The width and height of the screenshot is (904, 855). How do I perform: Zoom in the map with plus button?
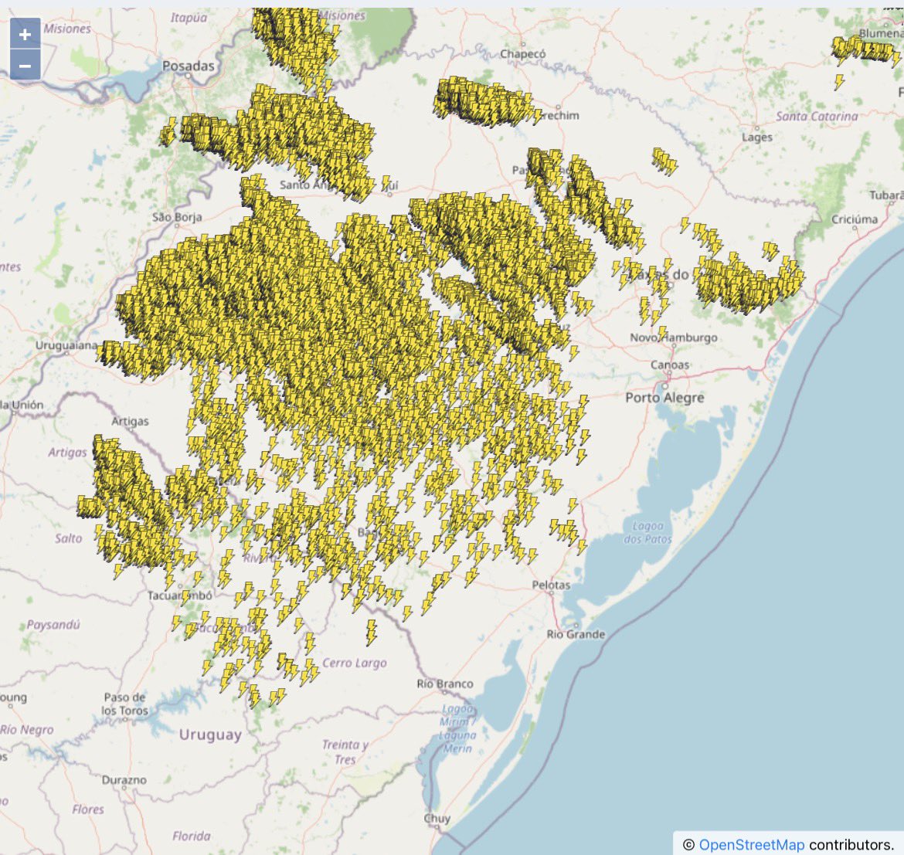coord(25,35)
